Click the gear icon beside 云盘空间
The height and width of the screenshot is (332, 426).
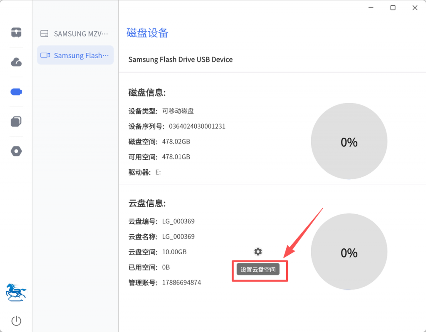coord(258,252)
